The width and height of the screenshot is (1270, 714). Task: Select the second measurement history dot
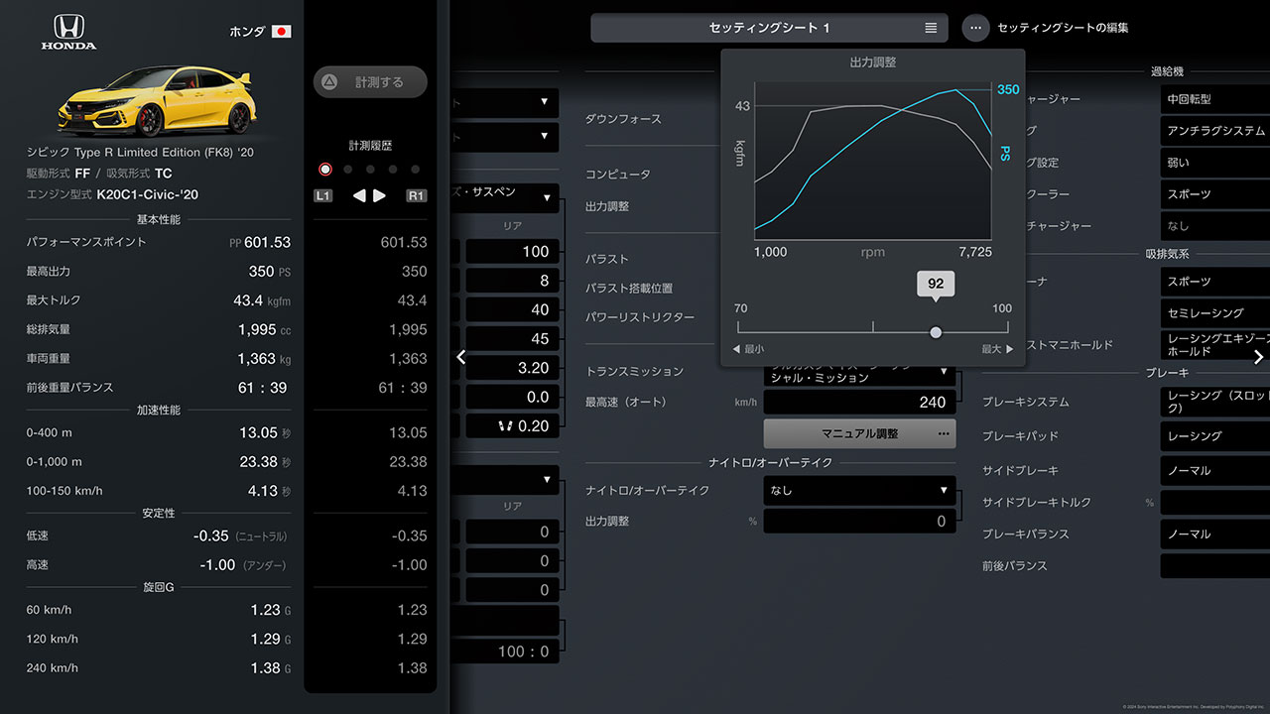348,170
